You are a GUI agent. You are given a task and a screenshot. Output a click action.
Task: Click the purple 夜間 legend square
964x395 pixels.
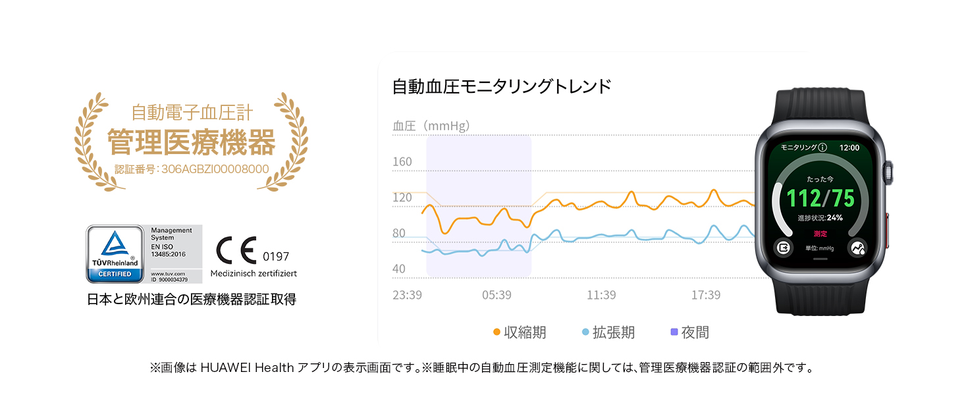pyautogui.click(x=674, y=332)
